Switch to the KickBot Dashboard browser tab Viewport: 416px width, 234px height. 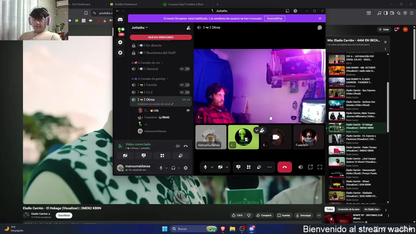(126, 4)
